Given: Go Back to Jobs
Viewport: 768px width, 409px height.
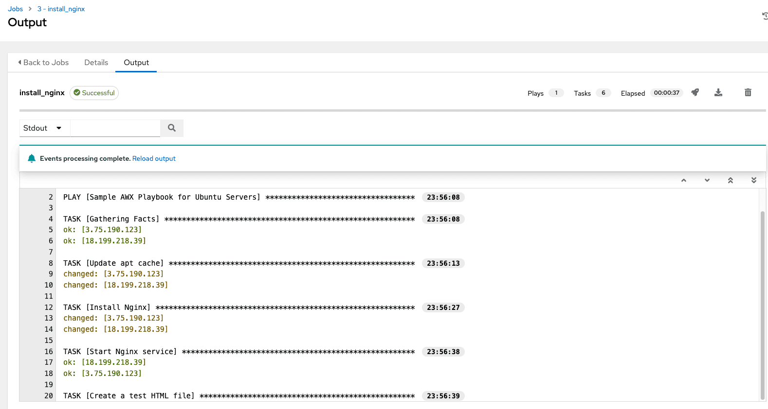Looking at the screenshot, I should click(x=43, y=62).
